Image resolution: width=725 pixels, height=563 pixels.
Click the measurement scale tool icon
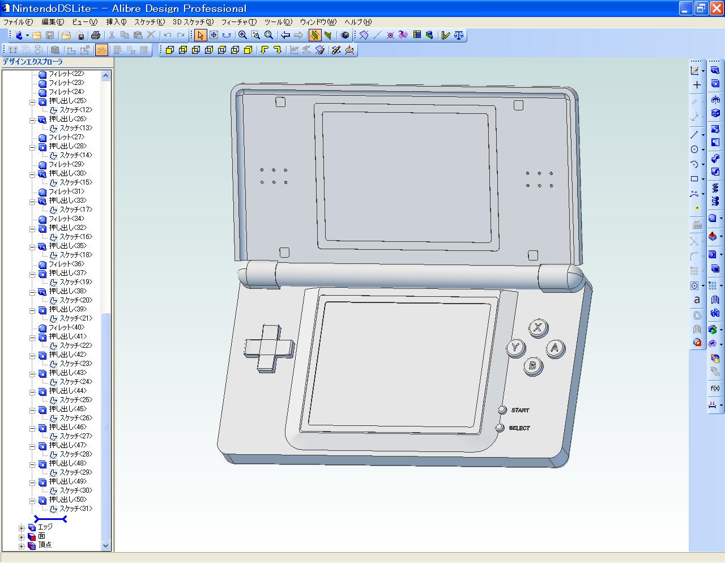coord(457,35)
